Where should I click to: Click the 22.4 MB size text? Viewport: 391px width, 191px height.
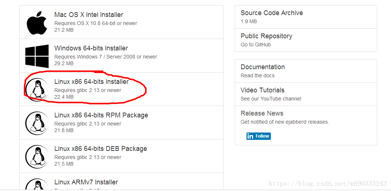coord(64,97)
